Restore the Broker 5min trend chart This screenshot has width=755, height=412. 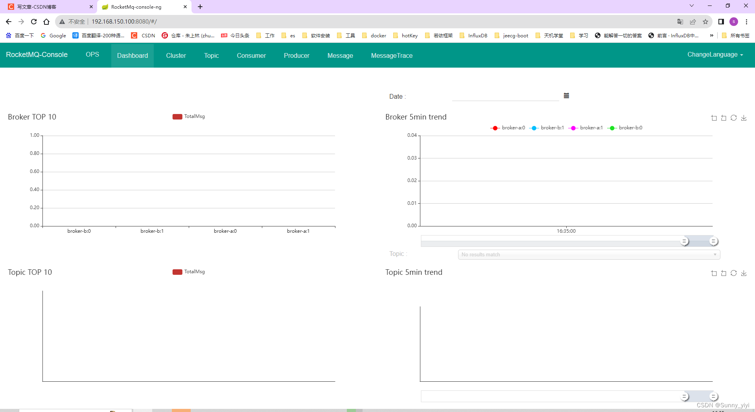[x=734, y=118]
